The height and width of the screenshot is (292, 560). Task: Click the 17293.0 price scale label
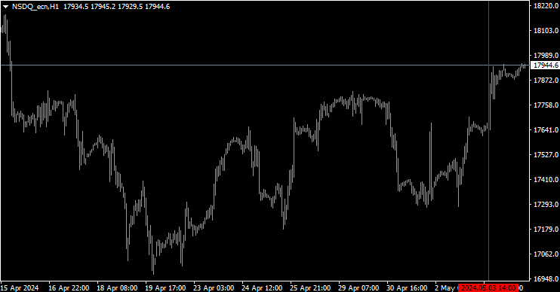click(546, 205)
